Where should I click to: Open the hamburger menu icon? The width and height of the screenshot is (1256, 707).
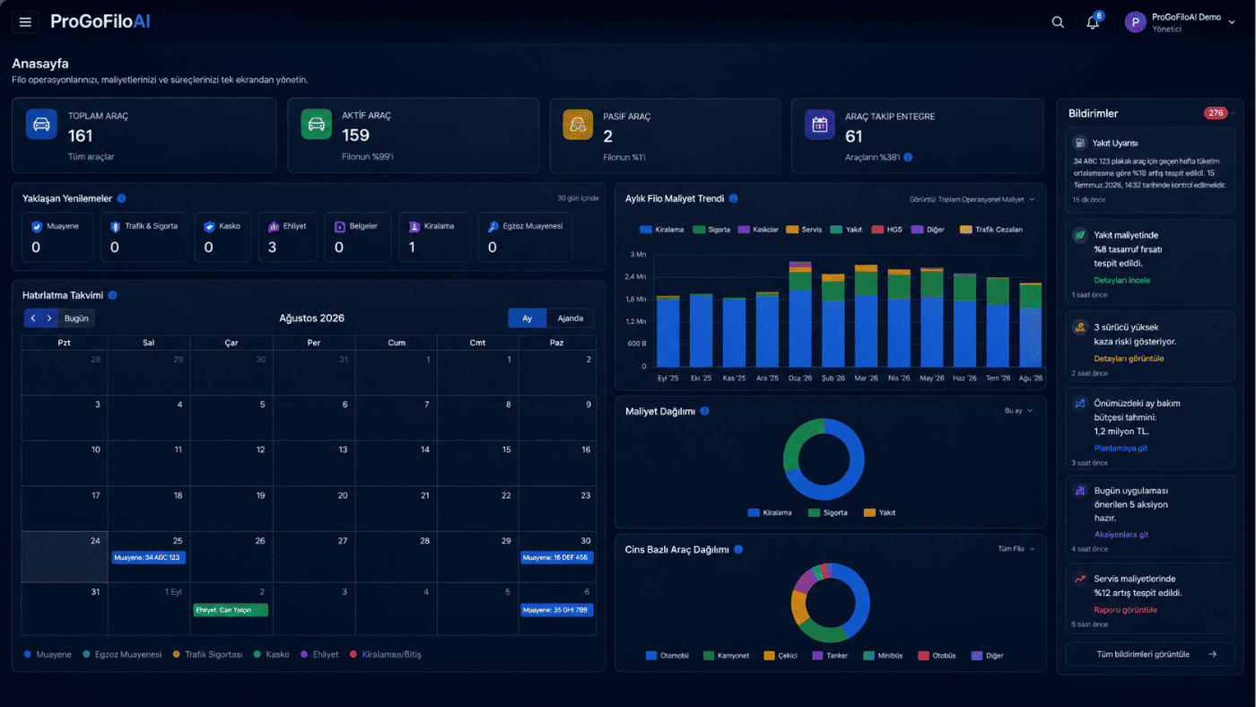tap(25, 22)
